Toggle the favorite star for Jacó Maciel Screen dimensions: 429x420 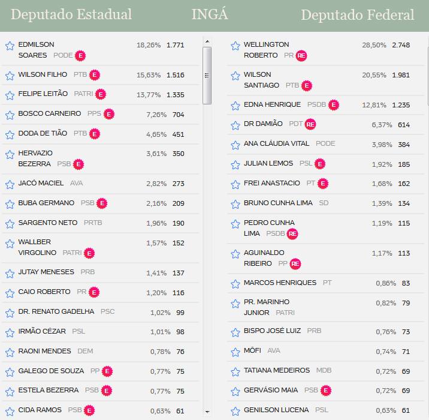tap(10, 184)
